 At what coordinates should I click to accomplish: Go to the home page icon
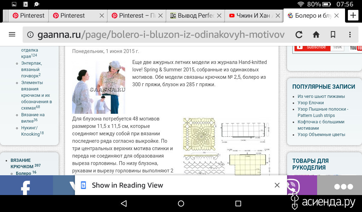pyautogui.click(x=316, y=35)
